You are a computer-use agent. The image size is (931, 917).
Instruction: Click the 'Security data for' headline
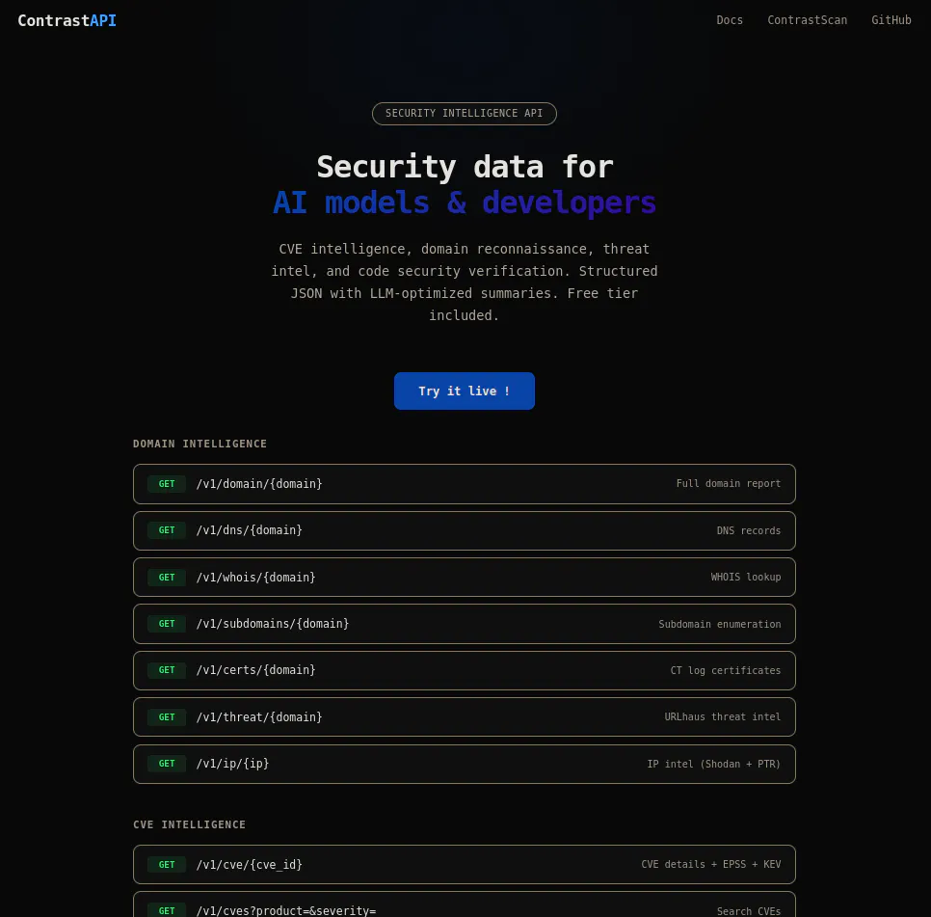(465, 166)
